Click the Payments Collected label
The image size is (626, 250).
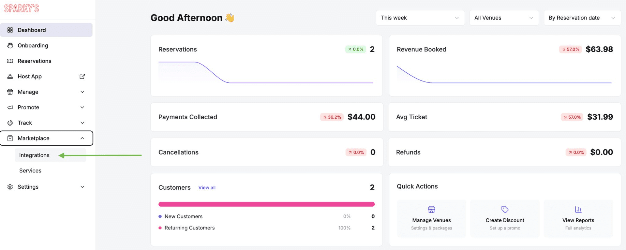pos(188,117)
